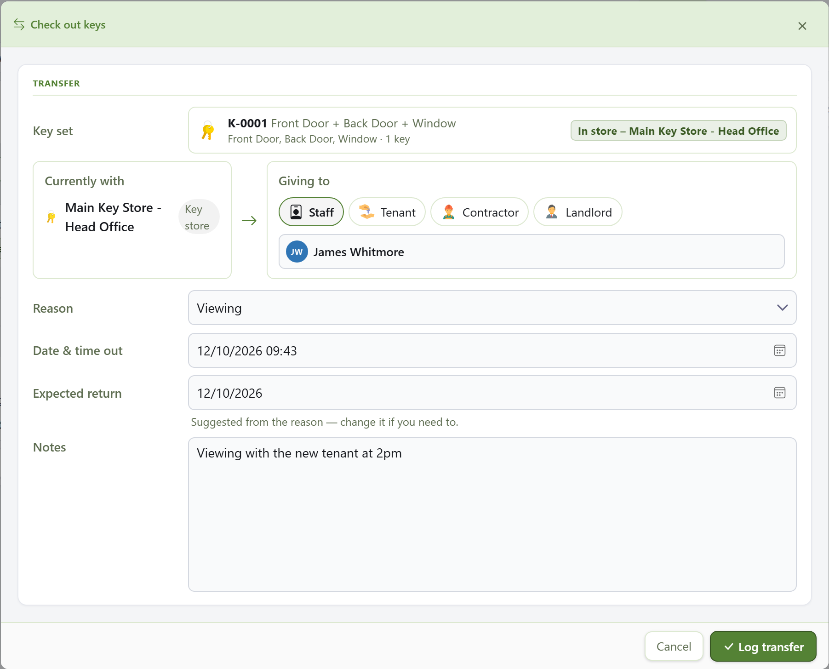Open calendar picker for Date & time out
The height and width of the screenshot is (669, 829).
779,350
